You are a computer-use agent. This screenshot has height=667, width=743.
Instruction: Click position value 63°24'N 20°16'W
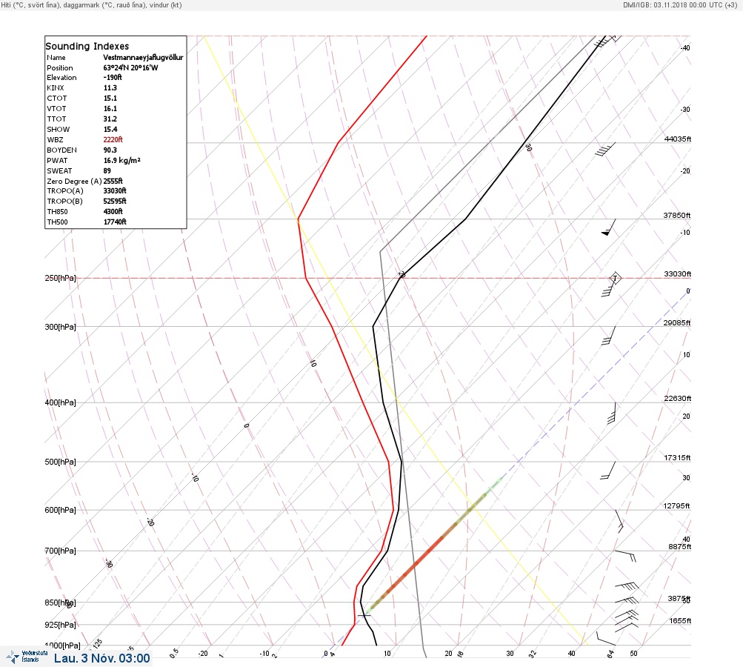pyautogui.click(x=131, y=67)
